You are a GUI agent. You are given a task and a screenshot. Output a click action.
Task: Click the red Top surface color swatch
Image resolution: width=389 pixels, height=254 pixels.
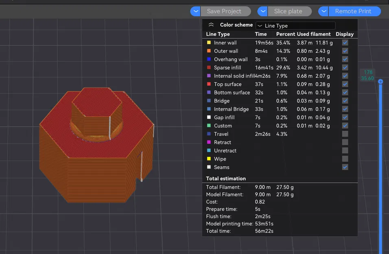(x=209, y=84)
